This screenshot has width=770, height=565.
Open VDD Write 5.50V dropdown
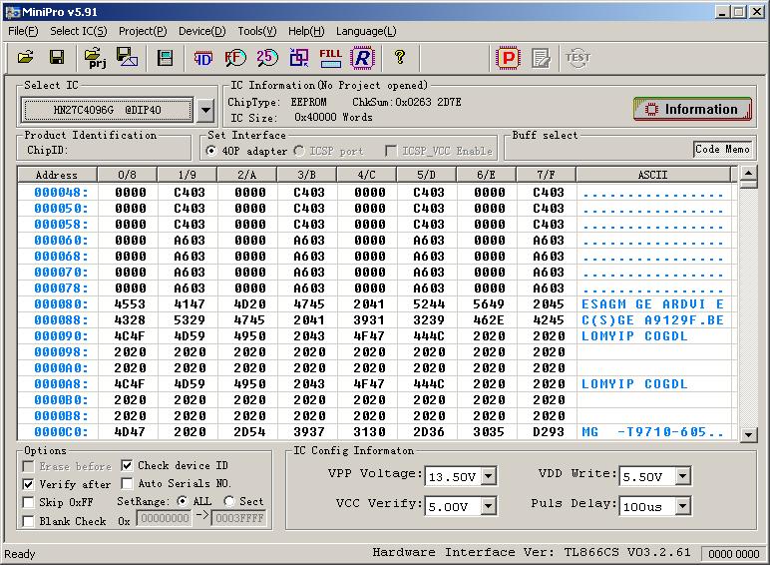pyautogui.click(x=682, y=475)
